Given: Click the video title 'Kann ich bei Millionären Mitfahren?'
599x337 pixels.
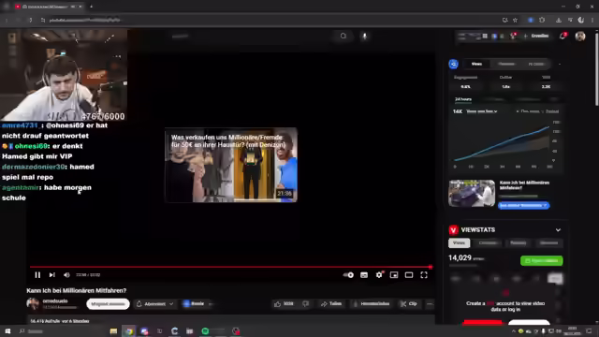Looking at the screenshot, I should pos(77,290).
